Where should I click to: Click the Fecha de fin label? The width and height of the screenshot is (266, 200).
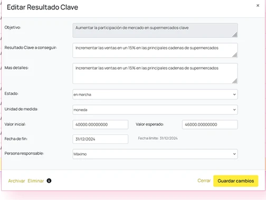(16, 139)
